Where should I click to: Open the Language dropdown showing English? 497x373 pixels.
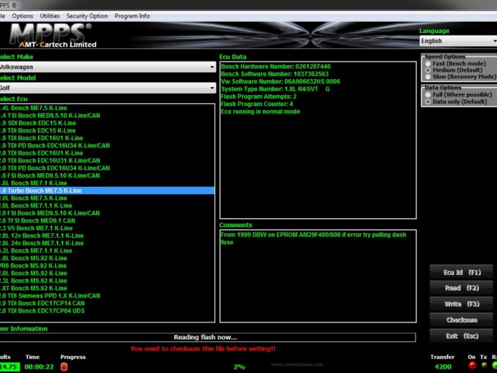coord(458,41)
